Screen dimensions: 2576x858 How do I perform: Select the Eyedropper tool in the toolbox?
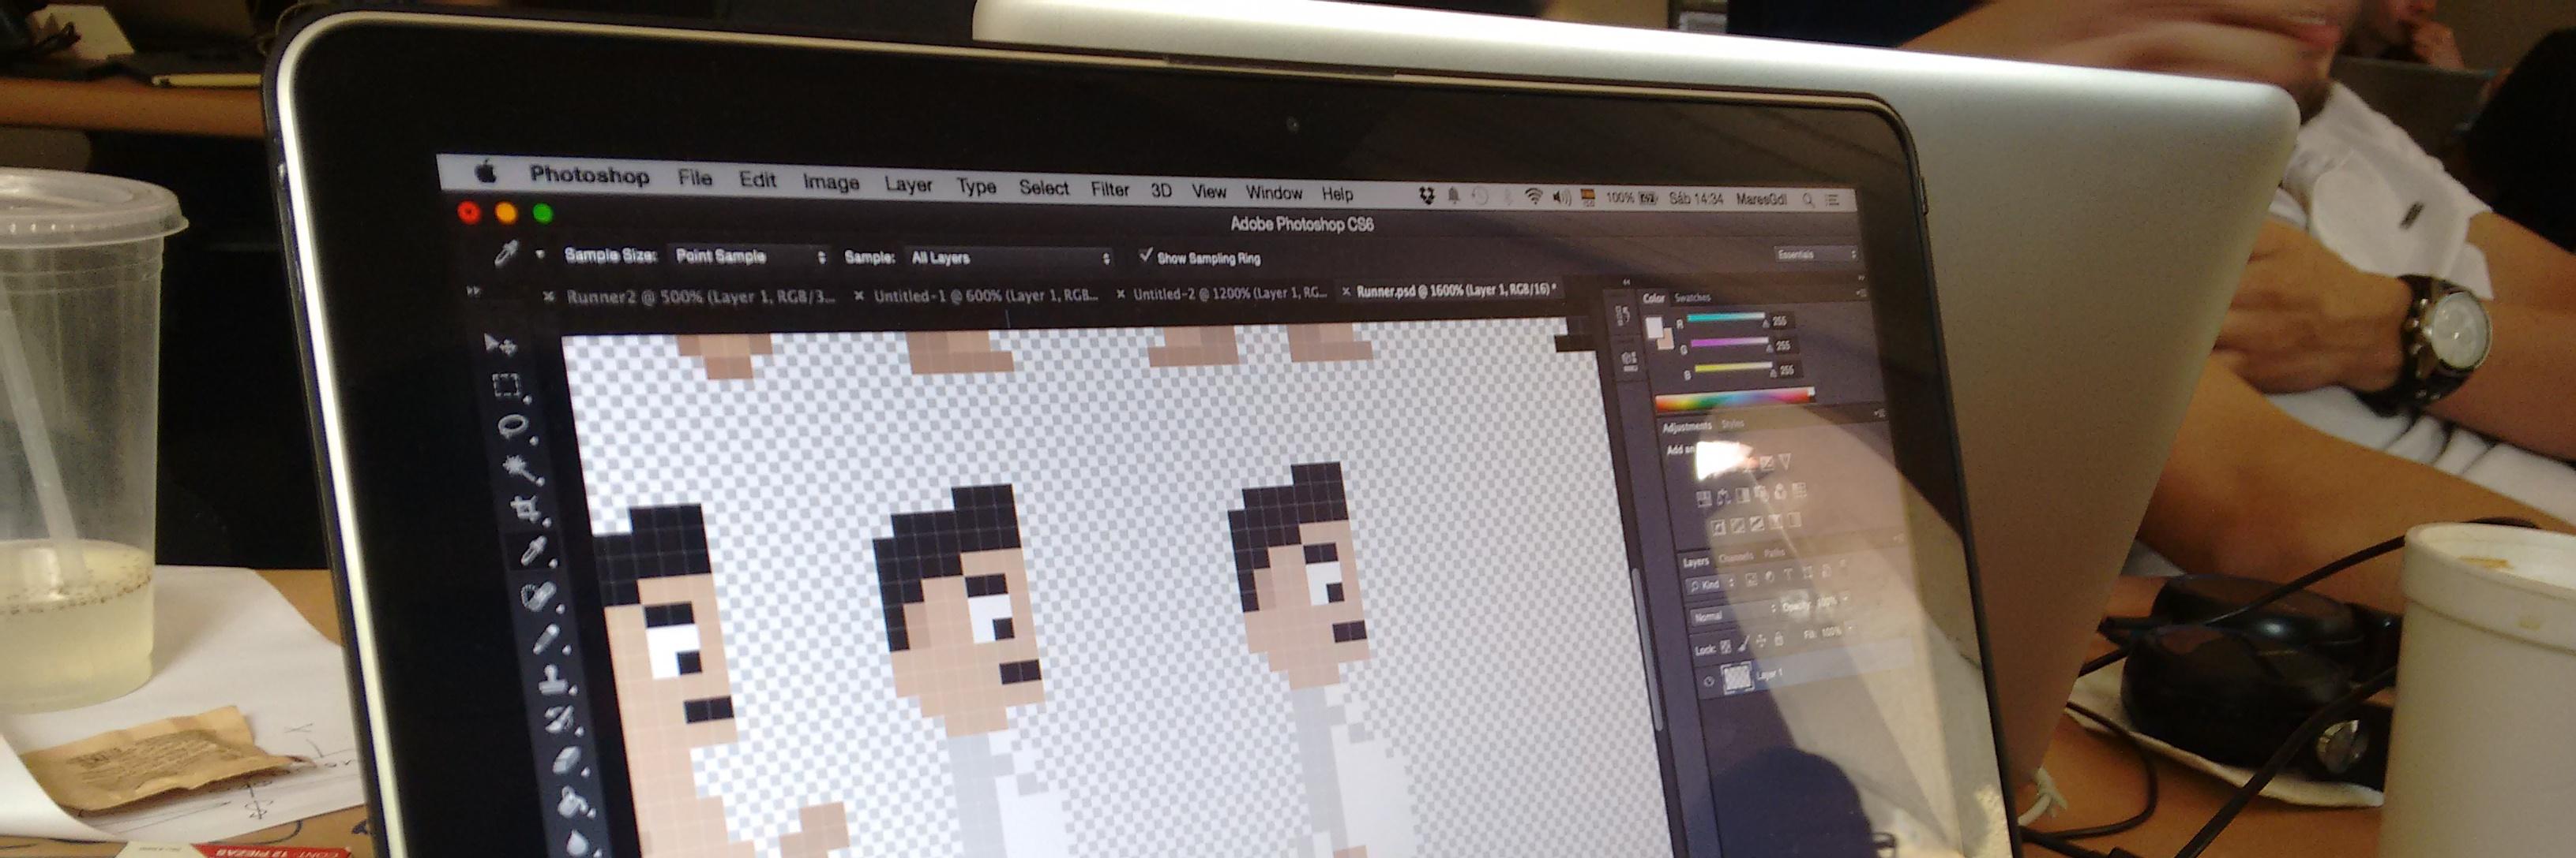533,551
